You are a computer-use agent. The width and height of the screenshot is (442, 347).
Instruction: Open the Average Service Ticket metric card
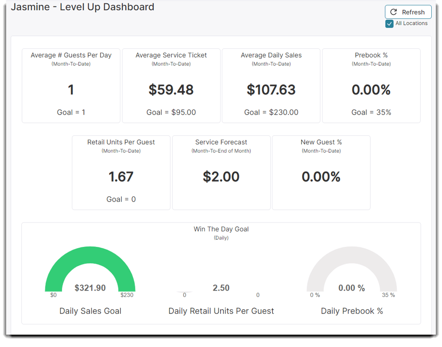pyautogui.click(x=171, y=85)
